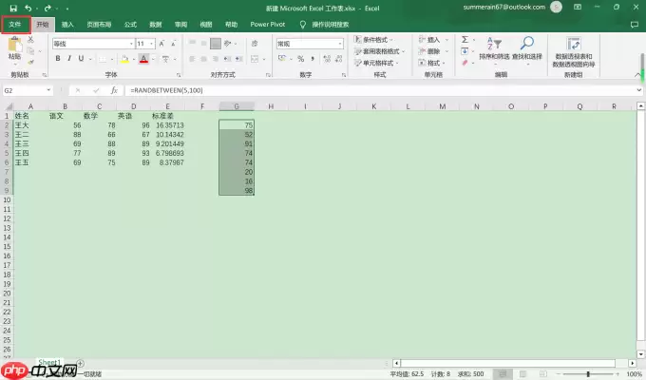Decrease font size with smaller A icon
The width and height of the screenshot is (646, 380).
point(174,44)
